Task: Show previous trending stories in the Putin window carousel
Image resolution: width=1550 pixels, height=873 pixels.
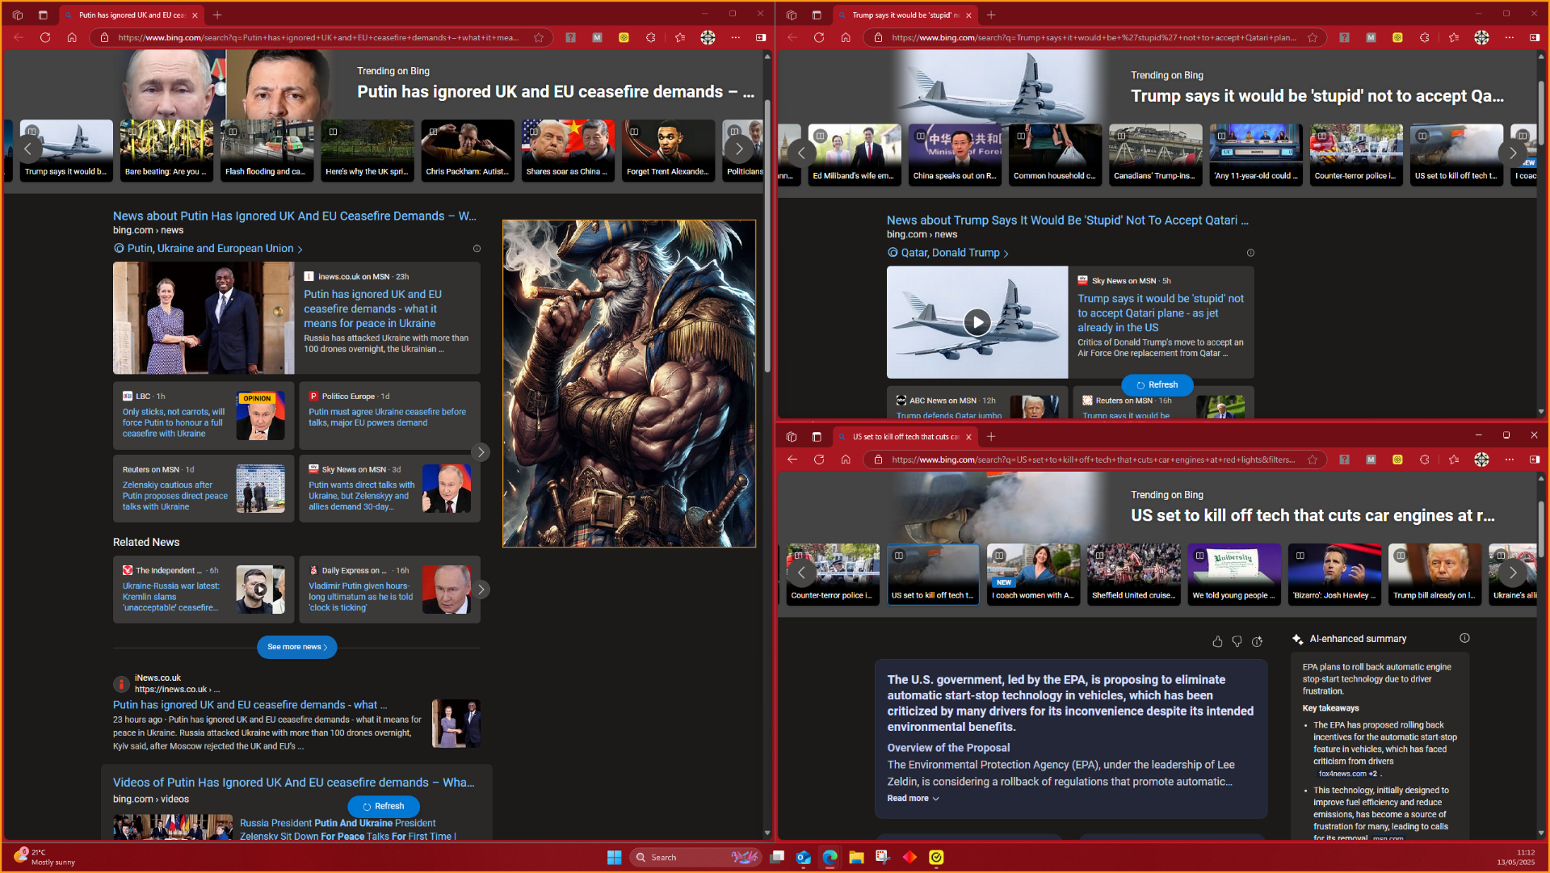Action: (28, 149)
